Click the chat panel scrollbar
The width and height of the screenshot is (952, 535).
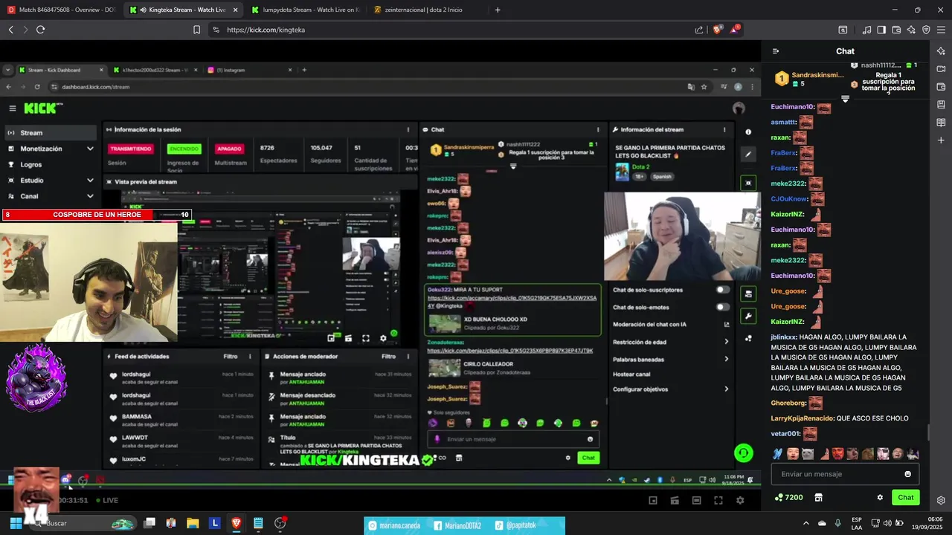(929, 432)
